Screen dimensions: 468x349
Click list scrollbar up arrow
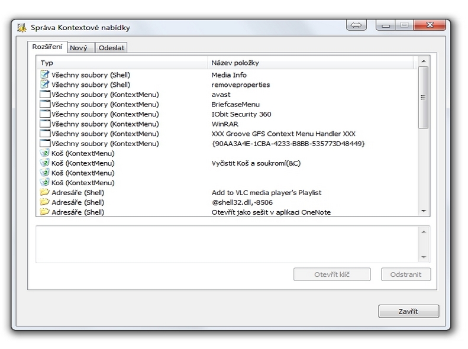pos(423,62)
